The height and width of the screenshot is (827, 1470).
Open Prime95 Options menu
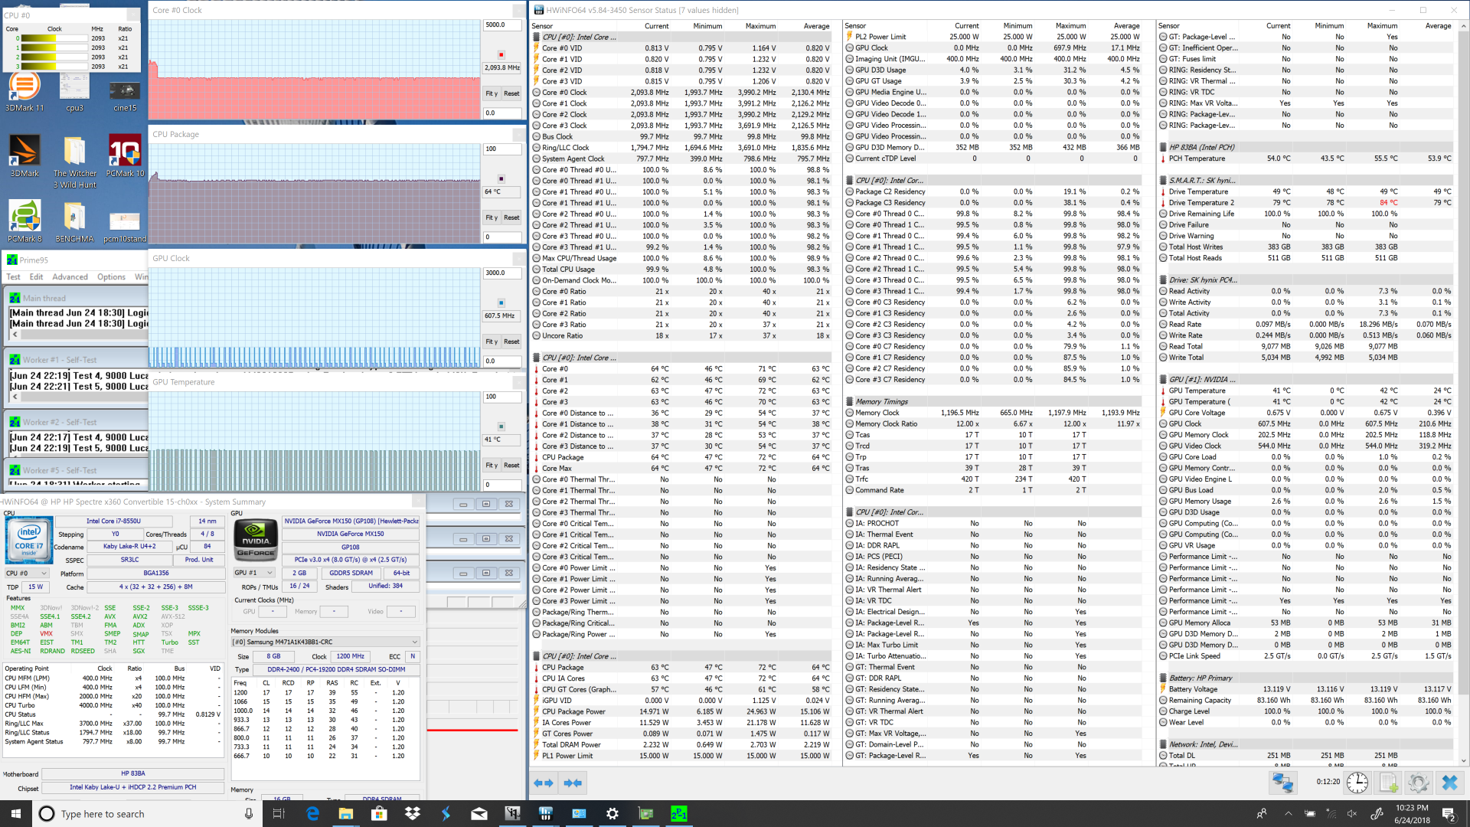click(111, 277)
